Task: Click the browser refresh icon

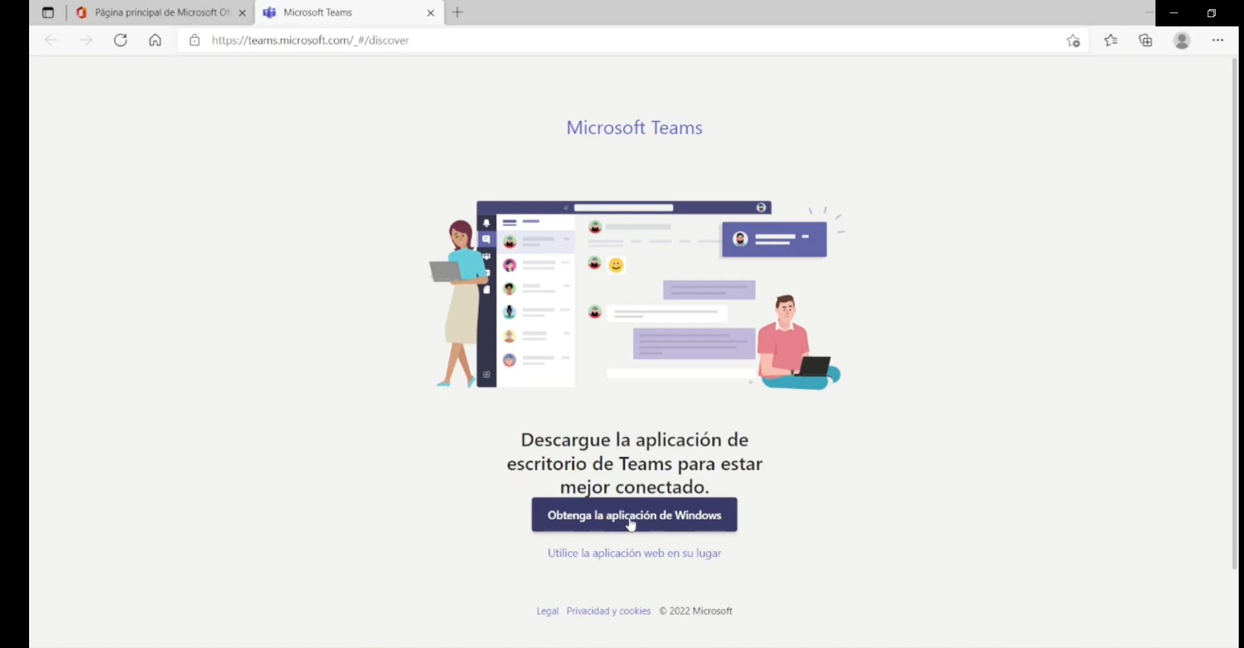Action: 120,40
